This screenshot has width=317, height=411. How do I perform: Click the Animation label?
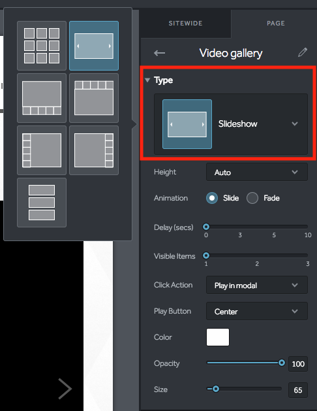[x=171, y=198]
